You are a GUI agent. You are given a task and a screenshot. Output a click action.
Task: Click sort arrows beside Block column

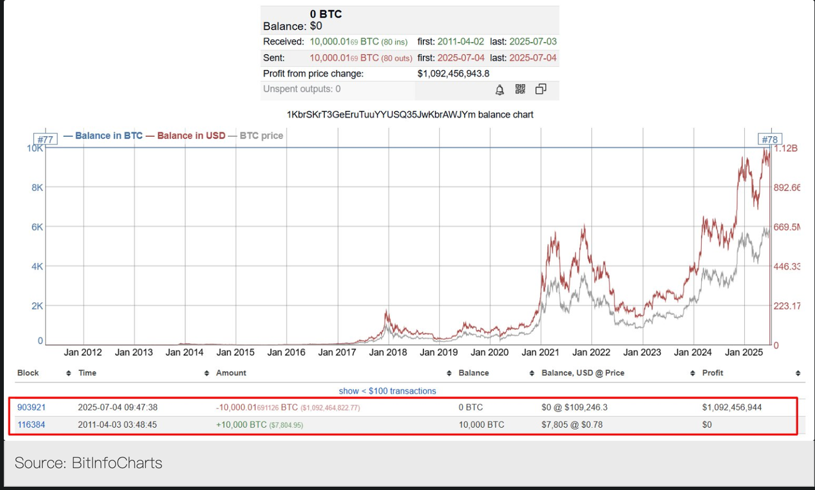[x=69, y=374]
